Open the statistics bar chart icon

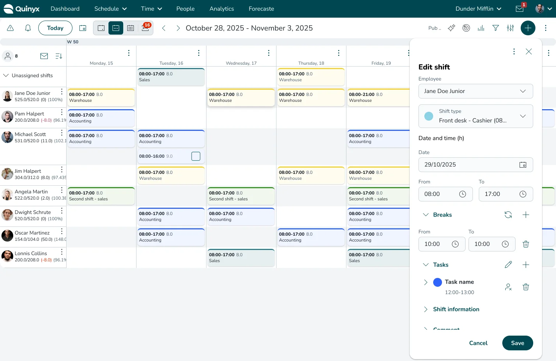(481, 28)
